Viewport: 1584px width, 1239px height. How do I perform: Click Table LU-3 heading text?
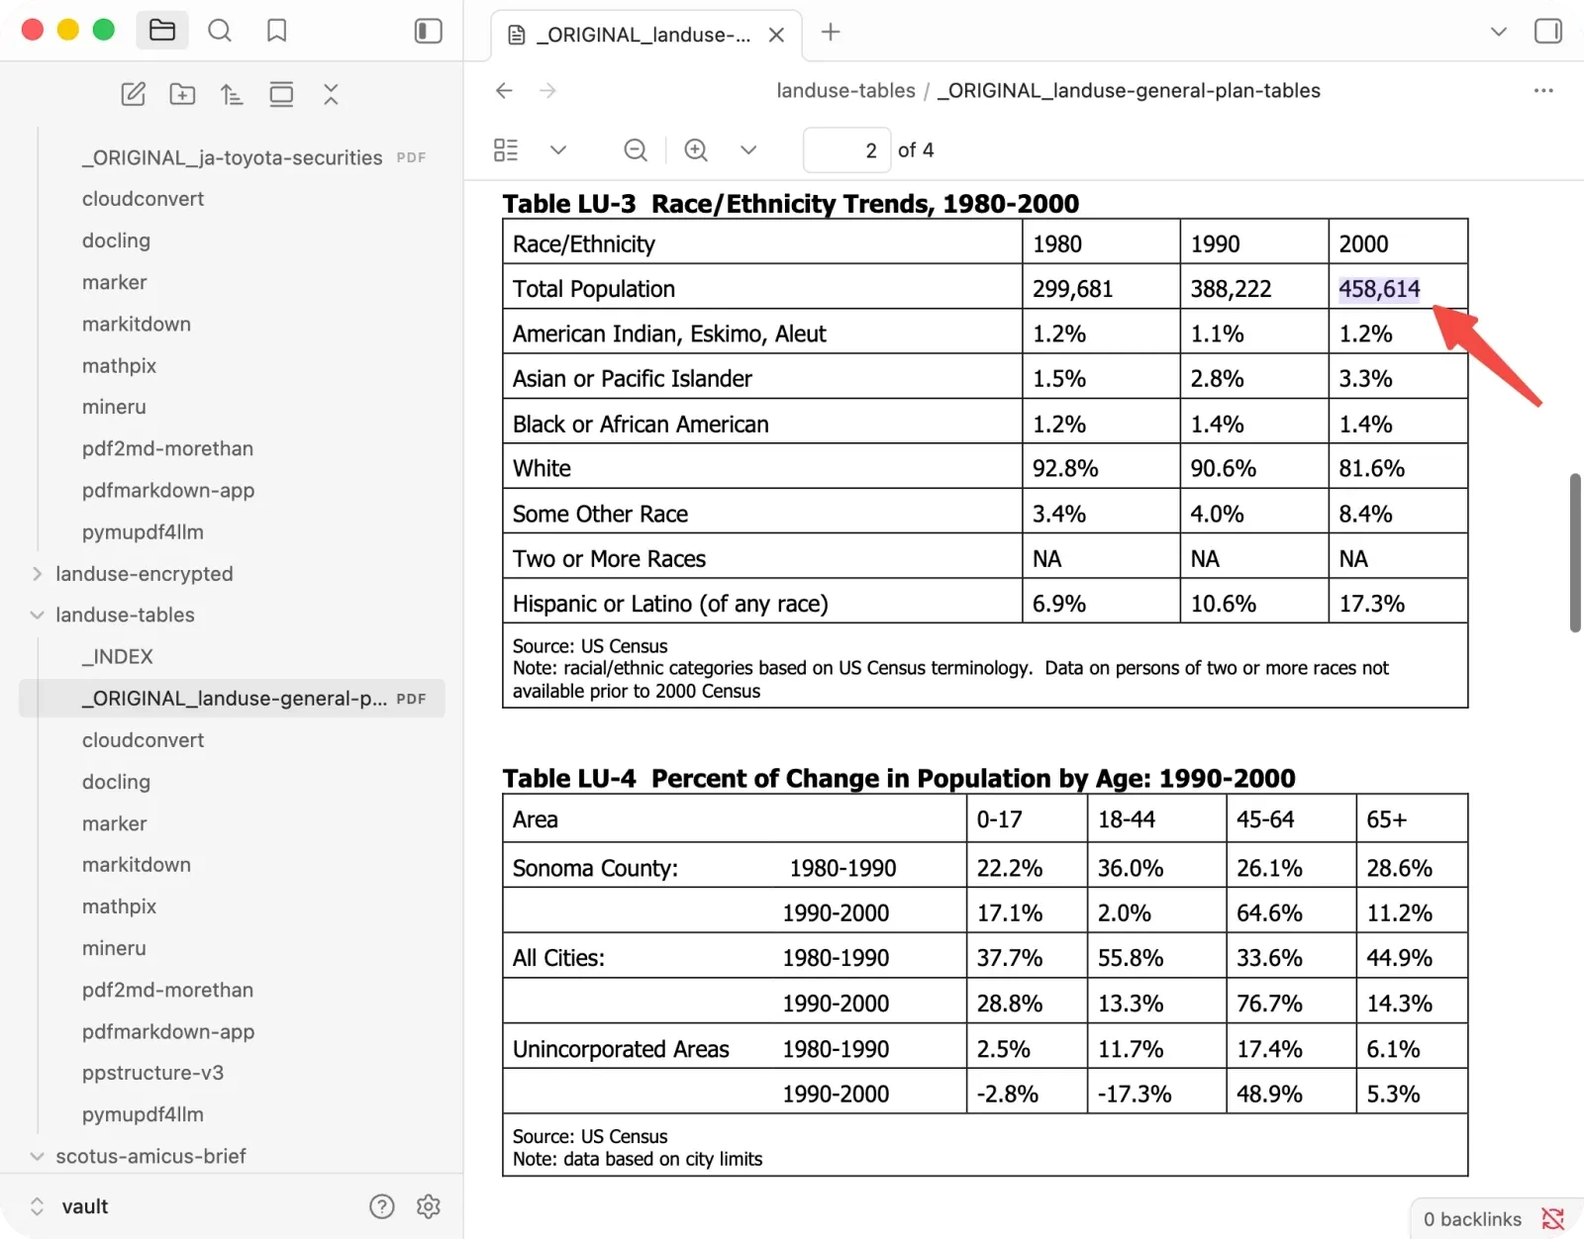(x=790, y=204)
